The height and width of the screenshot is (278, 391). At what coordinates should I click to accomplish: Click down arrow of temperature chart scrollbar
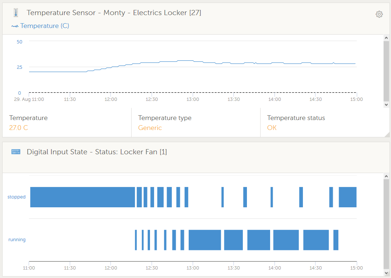click(386, 105)
